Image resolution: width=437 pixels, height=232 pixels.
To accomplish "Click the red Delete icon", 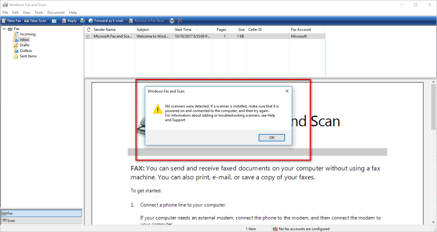I will 180,21.
